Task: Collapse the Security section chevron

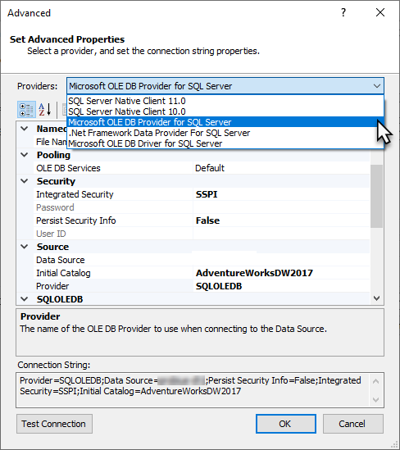Action: tap(25, 181)
